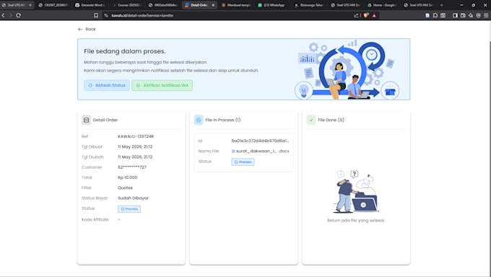Select the reference code KAWALU-139724R

pos(136,136)
